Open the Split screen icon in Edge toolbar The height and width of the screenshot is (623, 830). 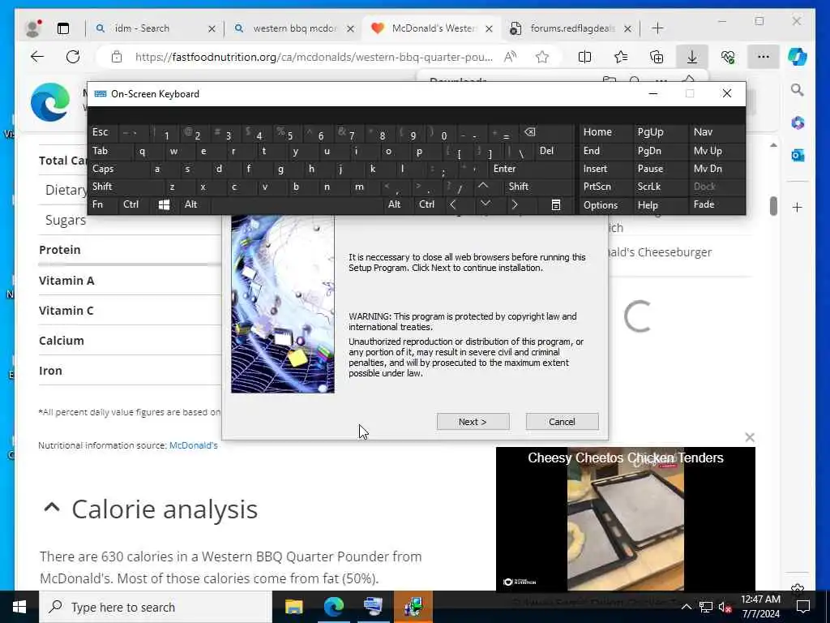585,57
